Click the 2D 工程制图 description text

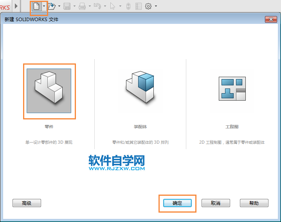point(232,143)
